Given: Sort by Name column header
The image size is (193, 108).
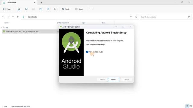Looking at the screenshot, I should [7, 23].
